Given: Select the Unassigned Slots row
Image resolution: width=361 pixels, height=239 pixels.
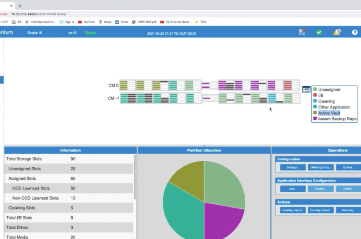Looking at the screenshot, I should pyautogui.click(x=68, y=169).
